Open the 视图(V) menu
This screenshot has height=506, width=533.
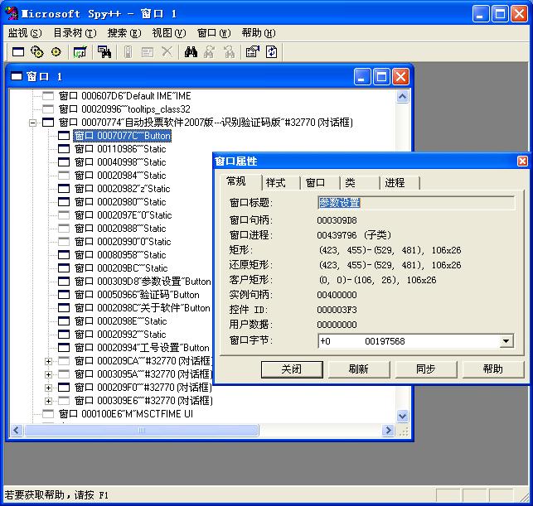(x=169, y=33)
